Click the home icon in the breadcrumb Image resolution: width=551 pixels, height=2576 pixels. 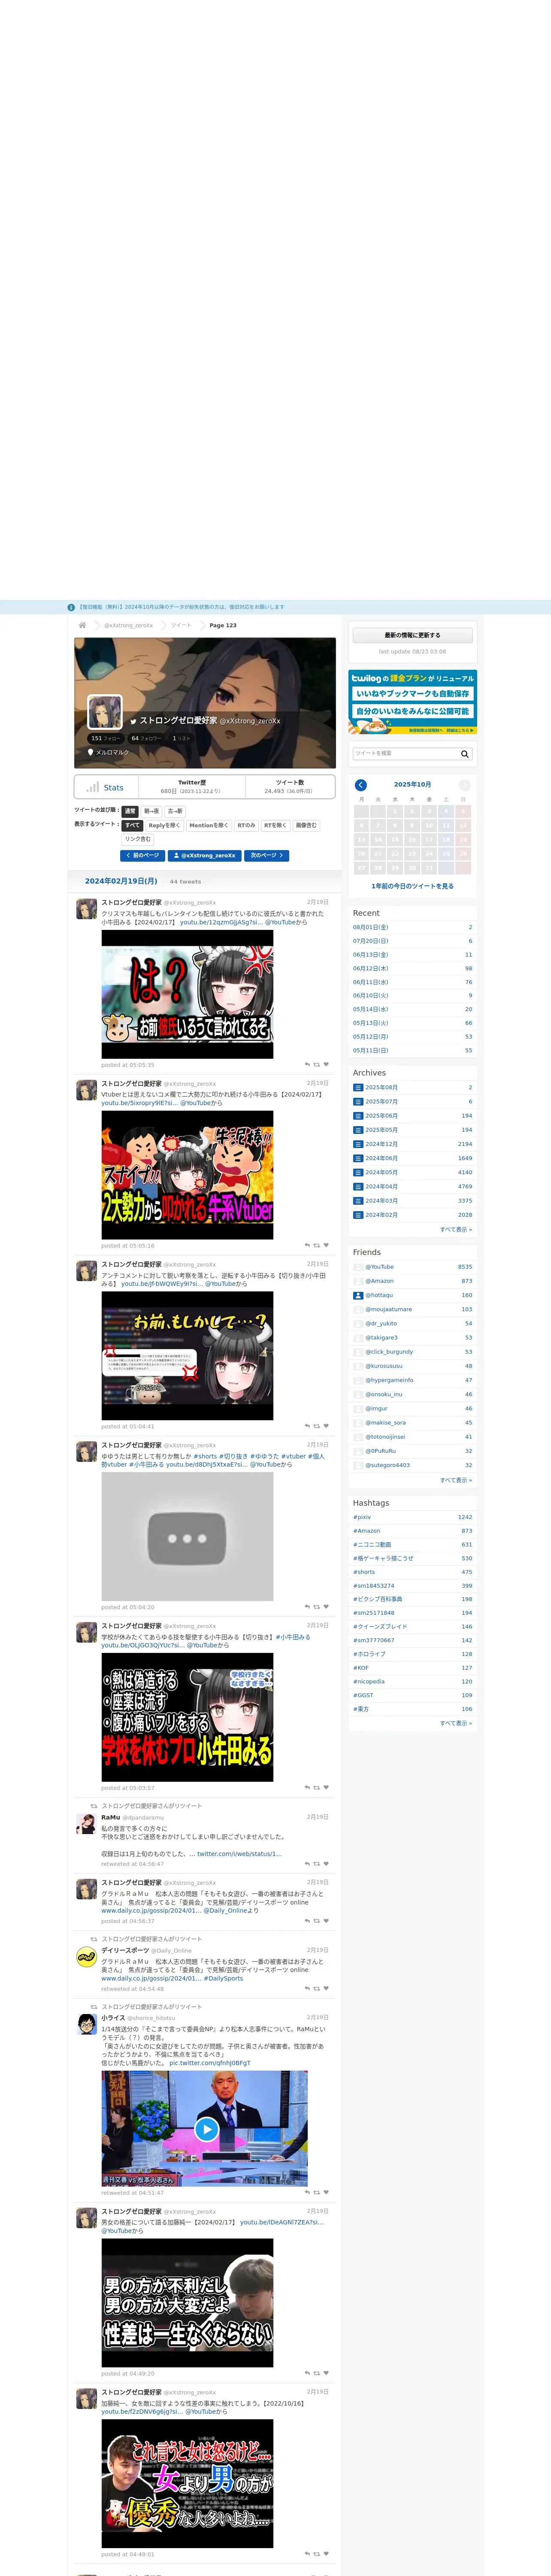point(82,625)
